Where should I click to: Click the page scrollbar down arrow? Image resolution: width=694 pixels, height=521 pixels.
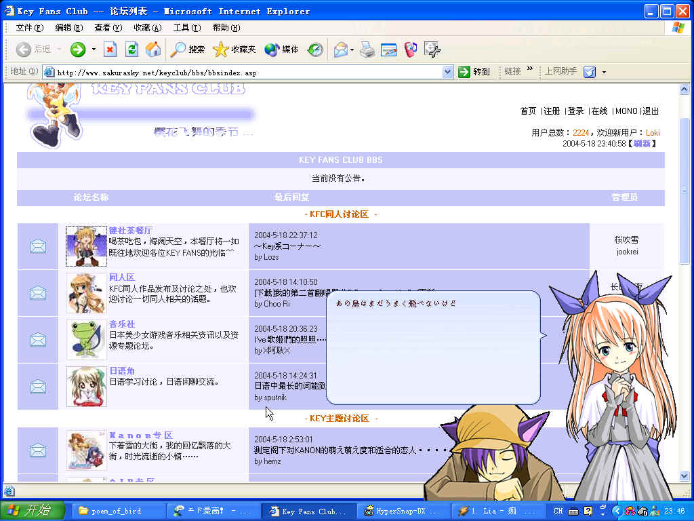[x=685, y=476]
